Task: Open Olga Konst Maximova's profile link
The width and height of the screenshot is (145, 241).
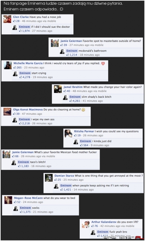Action: pos(28,109)
